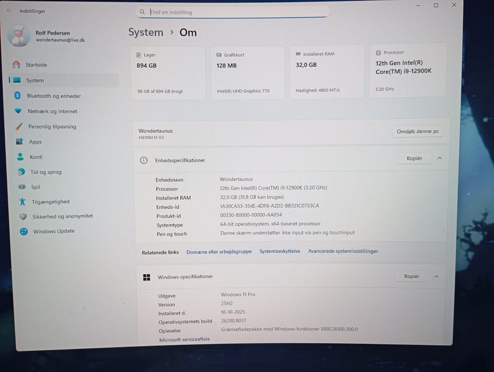Screen dimensions: 494x372
Task: Click the Installeret RAM 32,0 GB card
Action: (x=327, y=72)
